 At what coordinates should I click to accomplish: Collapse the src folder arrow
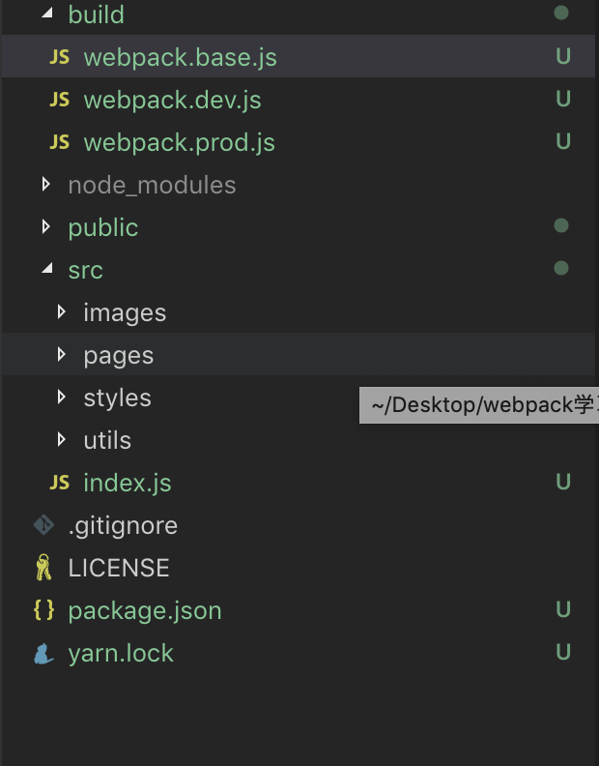tap(45, 270)
